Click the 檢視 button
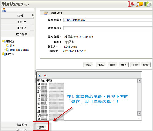The height and width of the screenshot is (131, 153). pos(146,65)
